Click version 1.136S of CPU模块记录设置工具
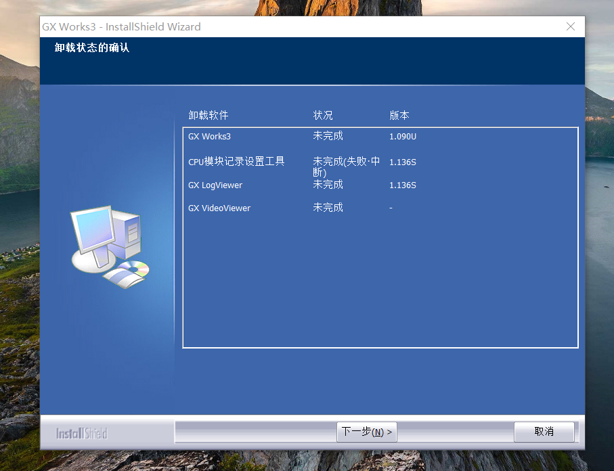Viewport: 614px width, 471px height. 403,162
